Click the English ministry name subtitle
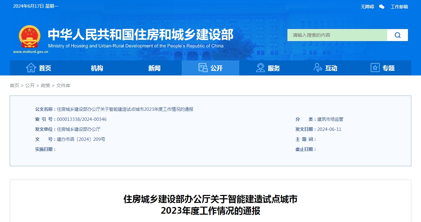 (x=136, y=46)
